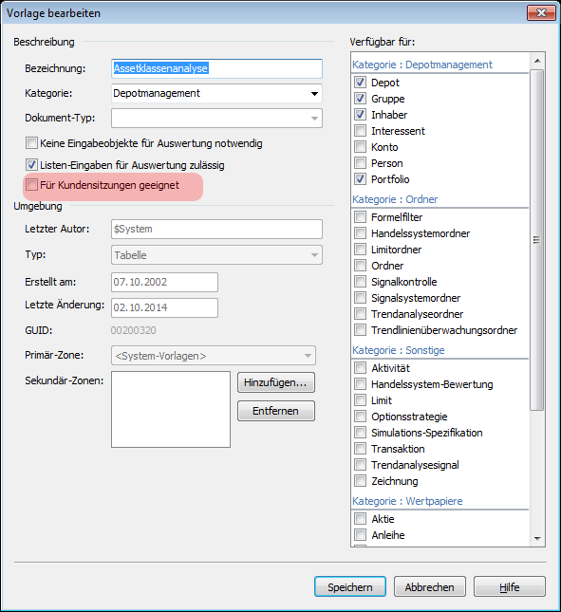Enable the Für Kundensitzungen geeignet checkbox
The width and height of the screenshot is (561, 612).
tap(31, 185)
